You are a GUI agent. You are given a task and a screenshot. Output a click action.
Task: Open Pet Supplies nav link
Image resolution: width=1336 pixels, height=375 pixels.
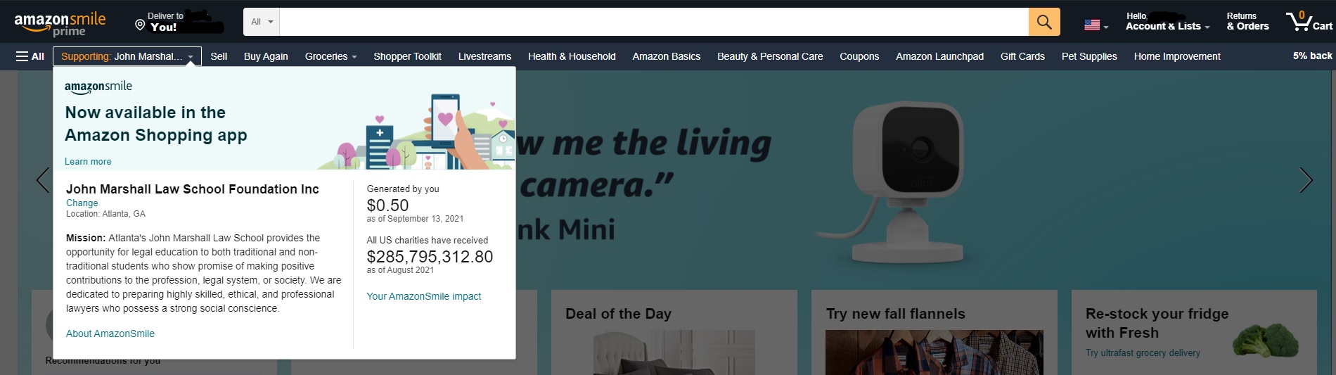(x=1089, y=56)
